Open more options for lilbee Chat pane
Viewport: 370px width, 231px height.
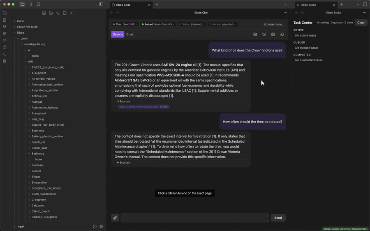[285, 12]
